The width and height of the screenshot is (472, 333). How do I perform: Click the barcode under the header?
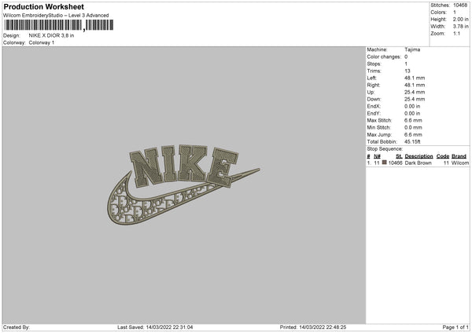(x=59, y=25)
